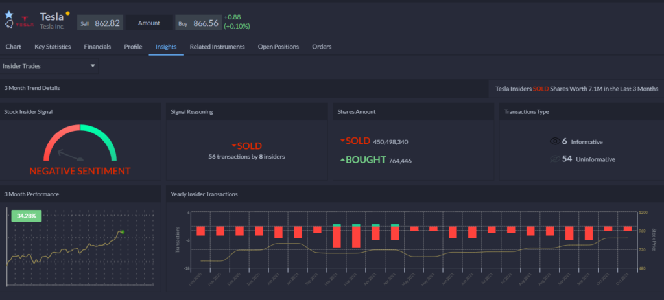The width and height of the screenshot is (664, 300).
Task: Toggle the Uninformative crossed-eye icon
Action: (554, 159)
